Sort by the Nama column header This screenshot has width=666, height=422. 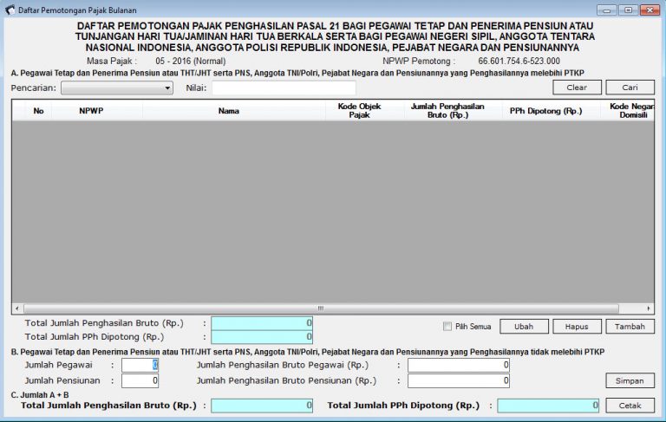[x=229, y=111]
